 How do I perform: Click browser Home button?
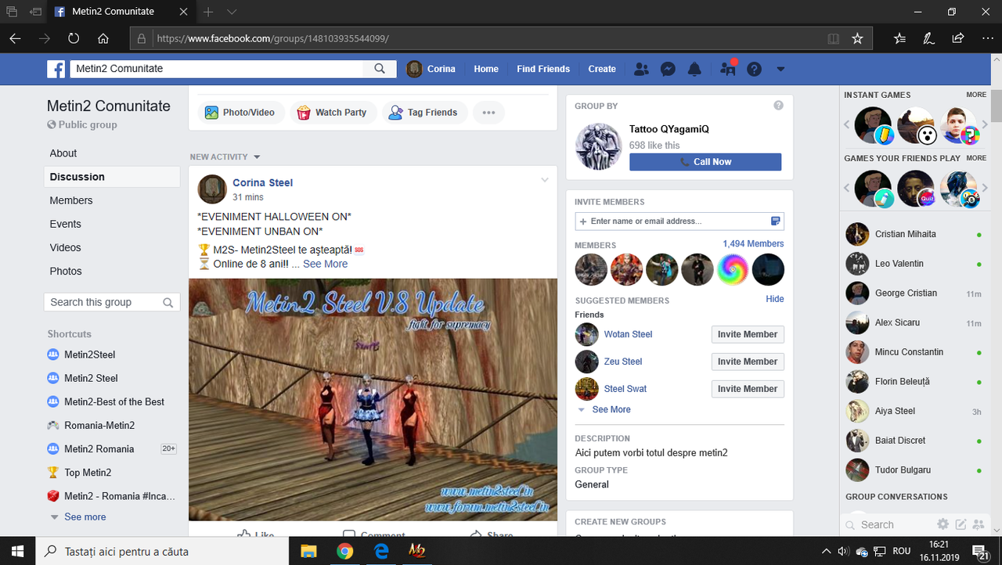[x=103, y=38]
